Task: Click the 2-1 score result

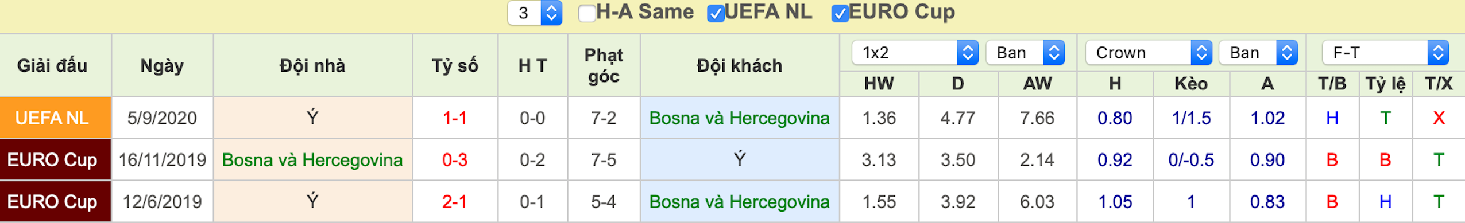Action: coord(455,202)
